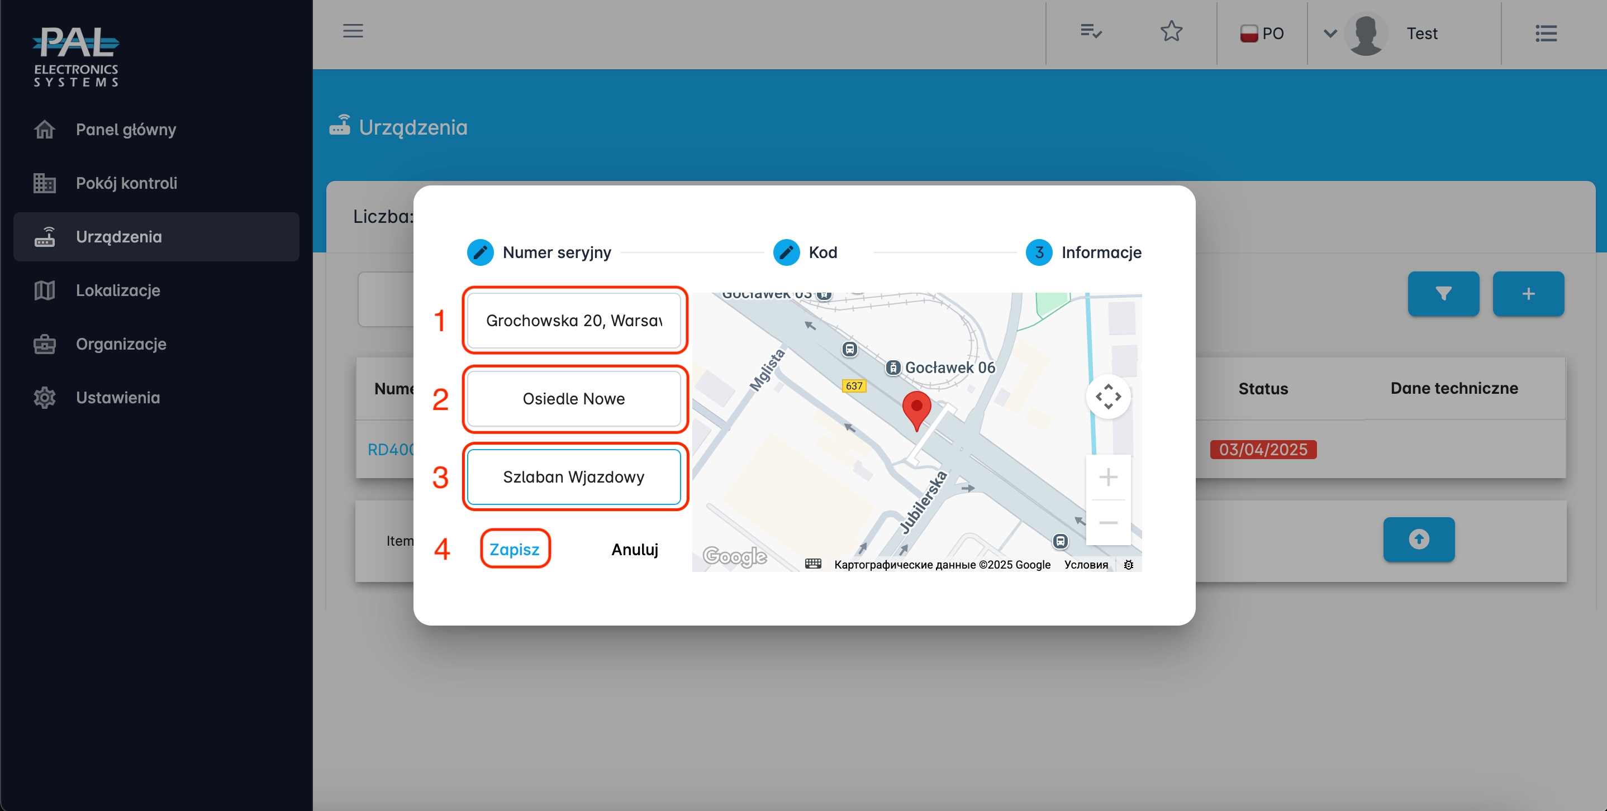Open the PO language selector
The height and width of the screenshot is (811, 1607).
coord(1261,34)
